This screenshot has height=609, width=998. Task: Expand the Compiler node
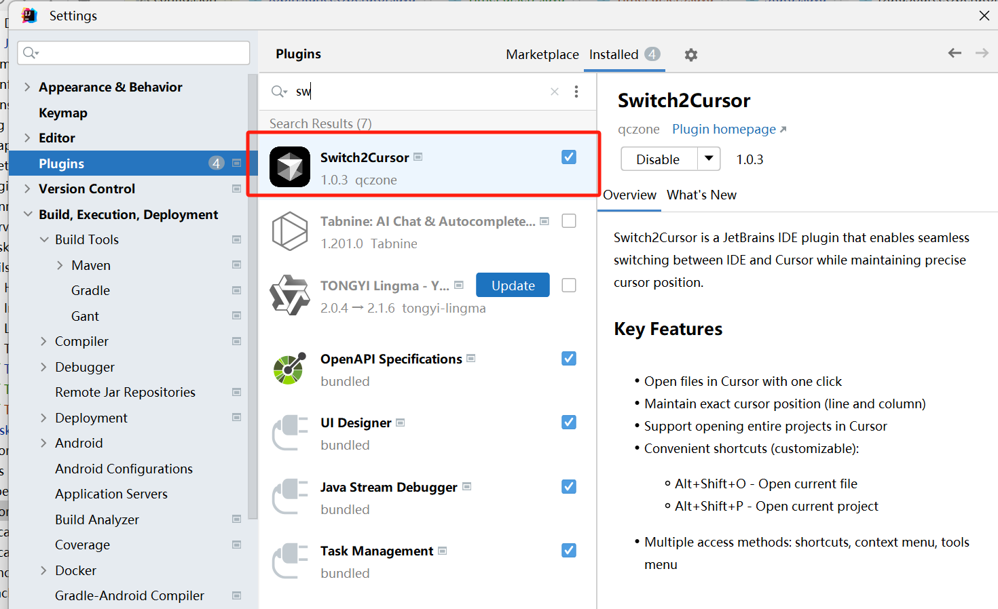coord(43,341)
